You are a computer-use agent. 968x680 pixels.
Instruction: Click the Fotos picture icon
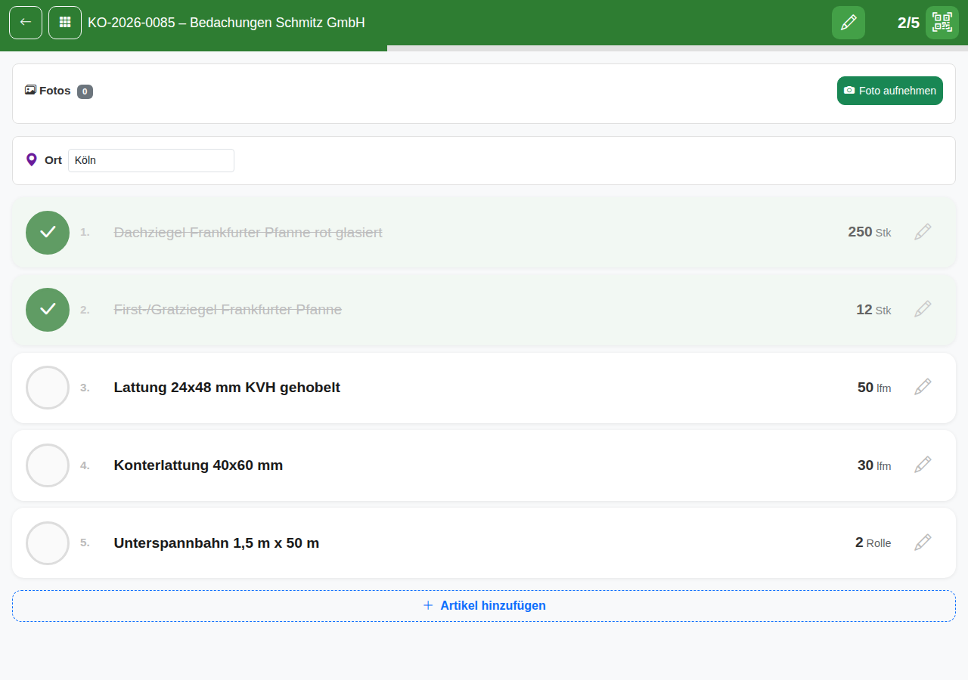30,90
